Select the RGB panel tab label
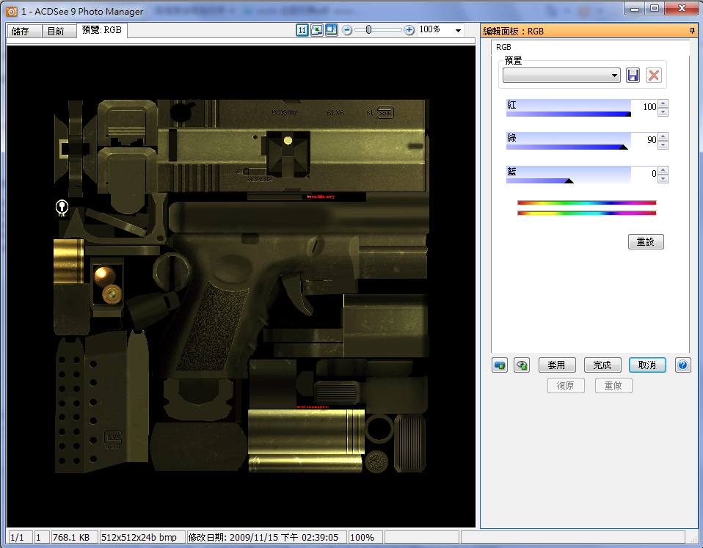The image size is (703, 548). [503, 47]
